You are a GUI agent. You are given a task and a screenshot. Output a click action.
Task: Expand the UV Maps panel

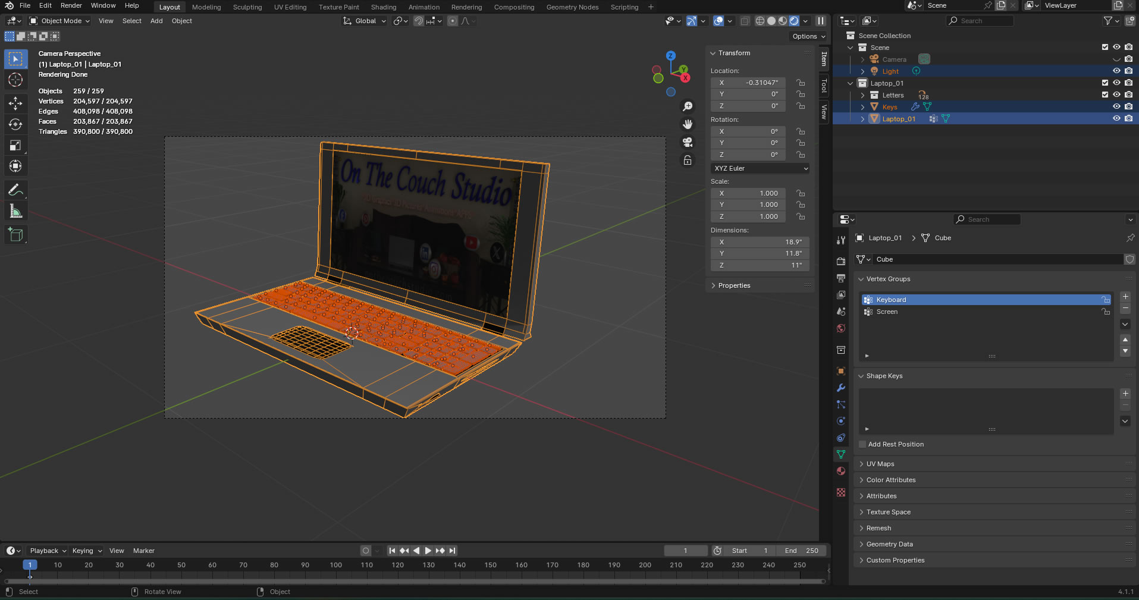(880, 464)
